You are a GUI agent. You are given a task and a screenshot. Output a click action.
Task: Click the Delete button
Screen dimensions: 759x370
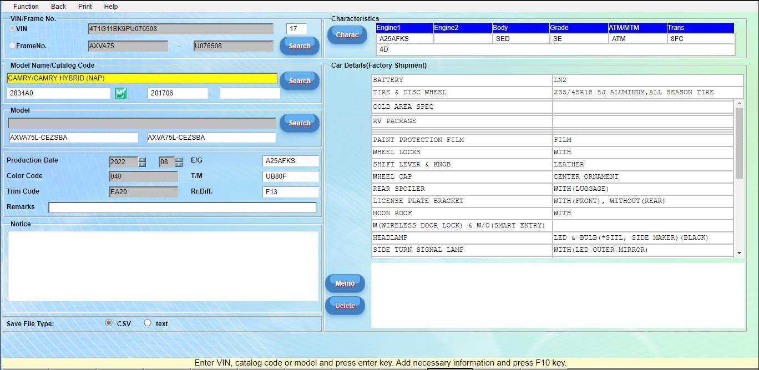point(345,306)
